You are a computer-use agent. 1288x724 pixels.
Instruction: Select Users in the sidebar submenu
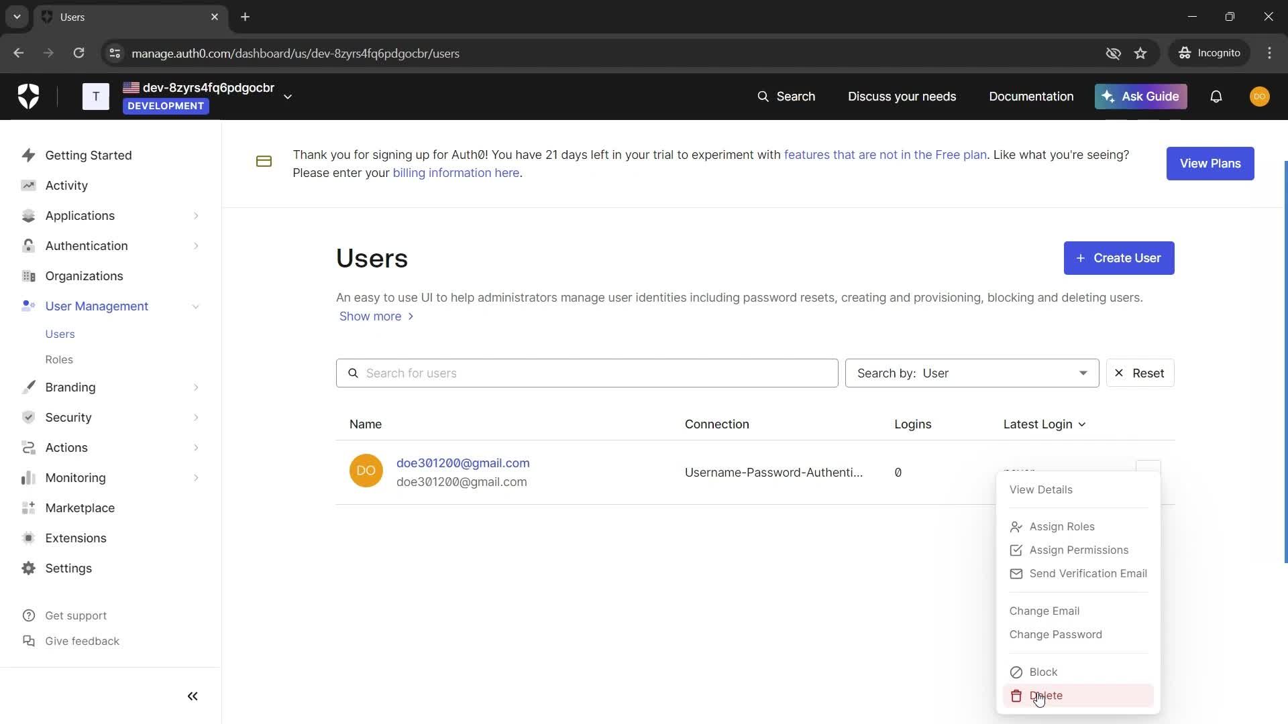pyautogui.click(x=60, y=334)
